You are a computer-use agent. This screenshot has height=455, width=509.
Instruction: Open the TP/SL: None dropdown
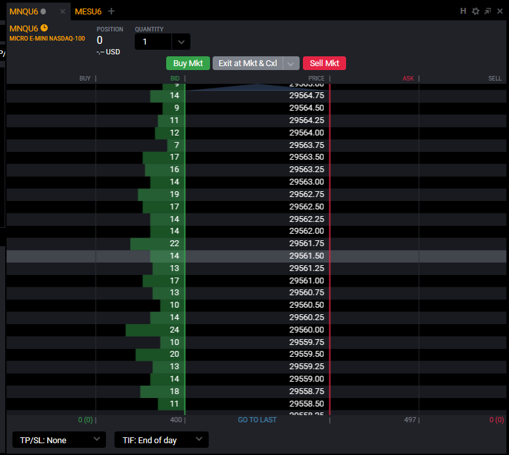point(59,440)
